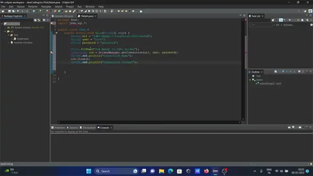313x176 pixels.
Task: Open the Window menu
Action: (90, 7)
